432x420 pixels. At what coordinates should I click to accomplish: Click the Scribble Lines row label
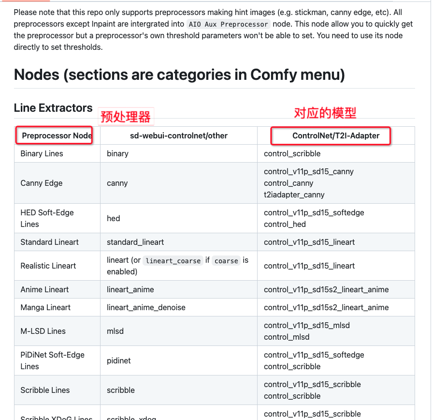45,390
